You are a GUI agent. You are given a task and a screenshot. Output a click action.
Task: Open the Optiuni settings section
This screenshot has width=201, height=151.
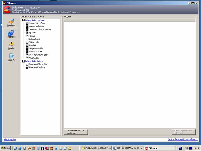[11, 57]
